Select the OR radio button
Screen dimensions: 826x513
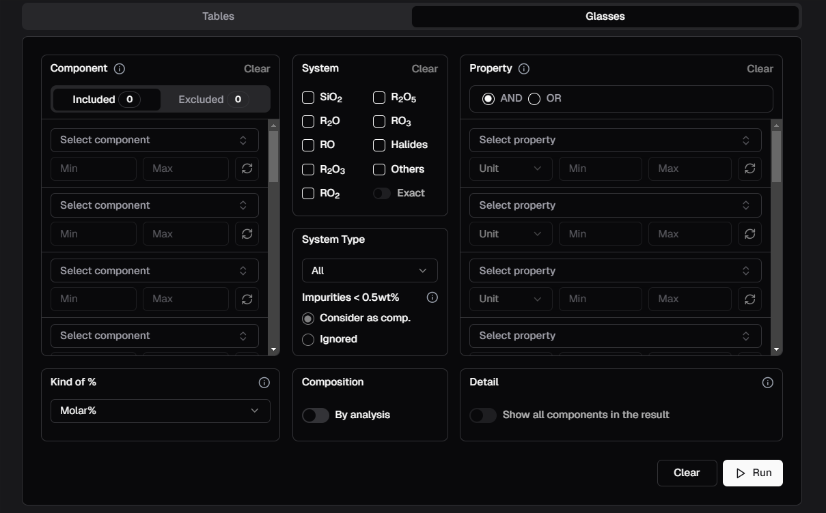pyautogui.click(x=534, y=99)
